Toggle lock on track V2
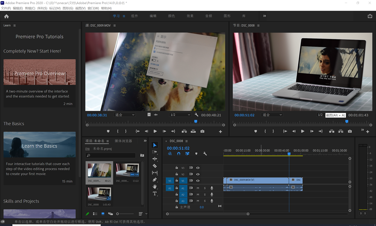The width and height of the screenshot is (376, 226). [177, 175]
